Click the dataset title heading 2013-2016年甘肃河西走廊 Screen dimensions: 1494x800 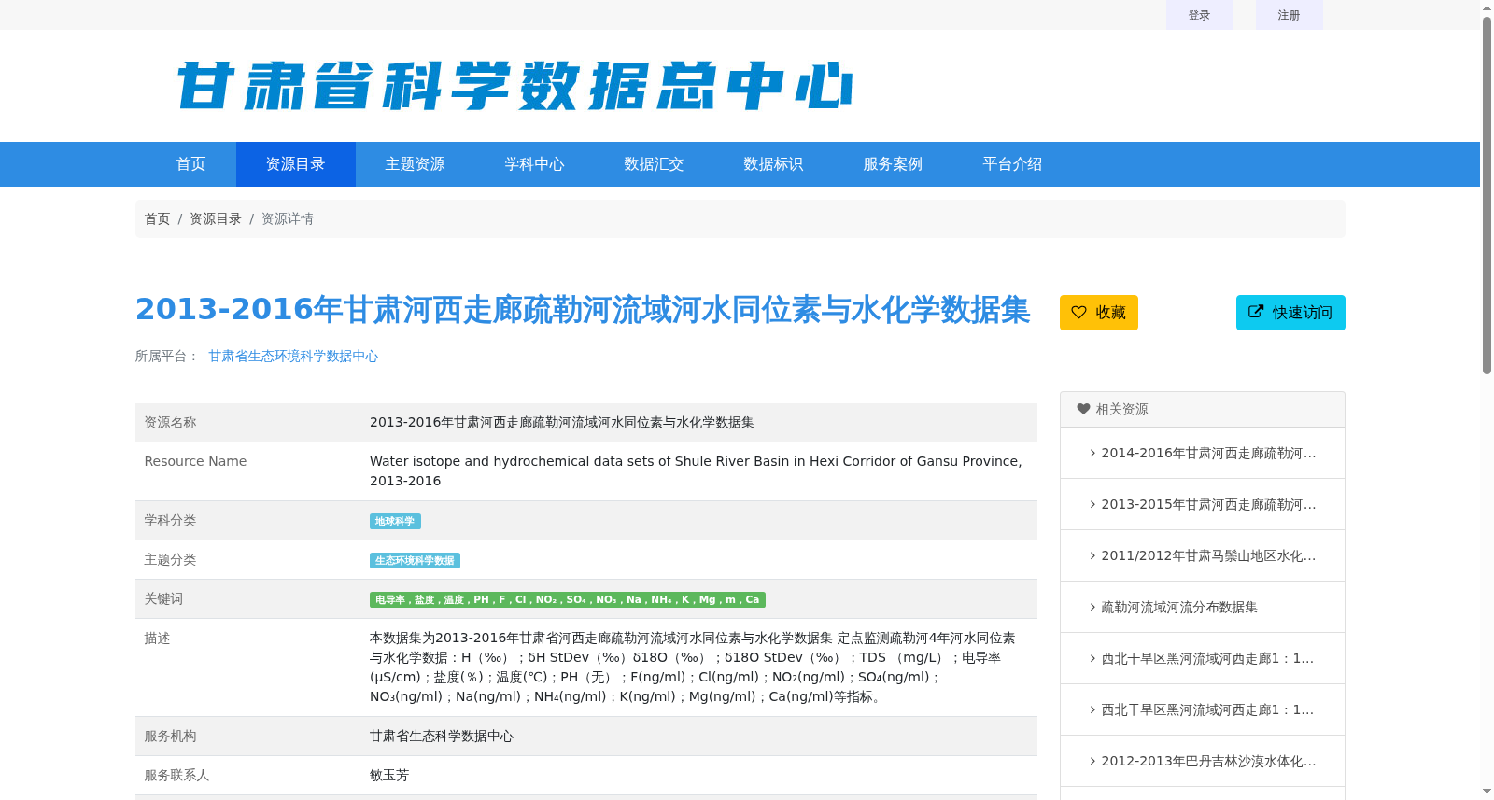coord(583,310)
